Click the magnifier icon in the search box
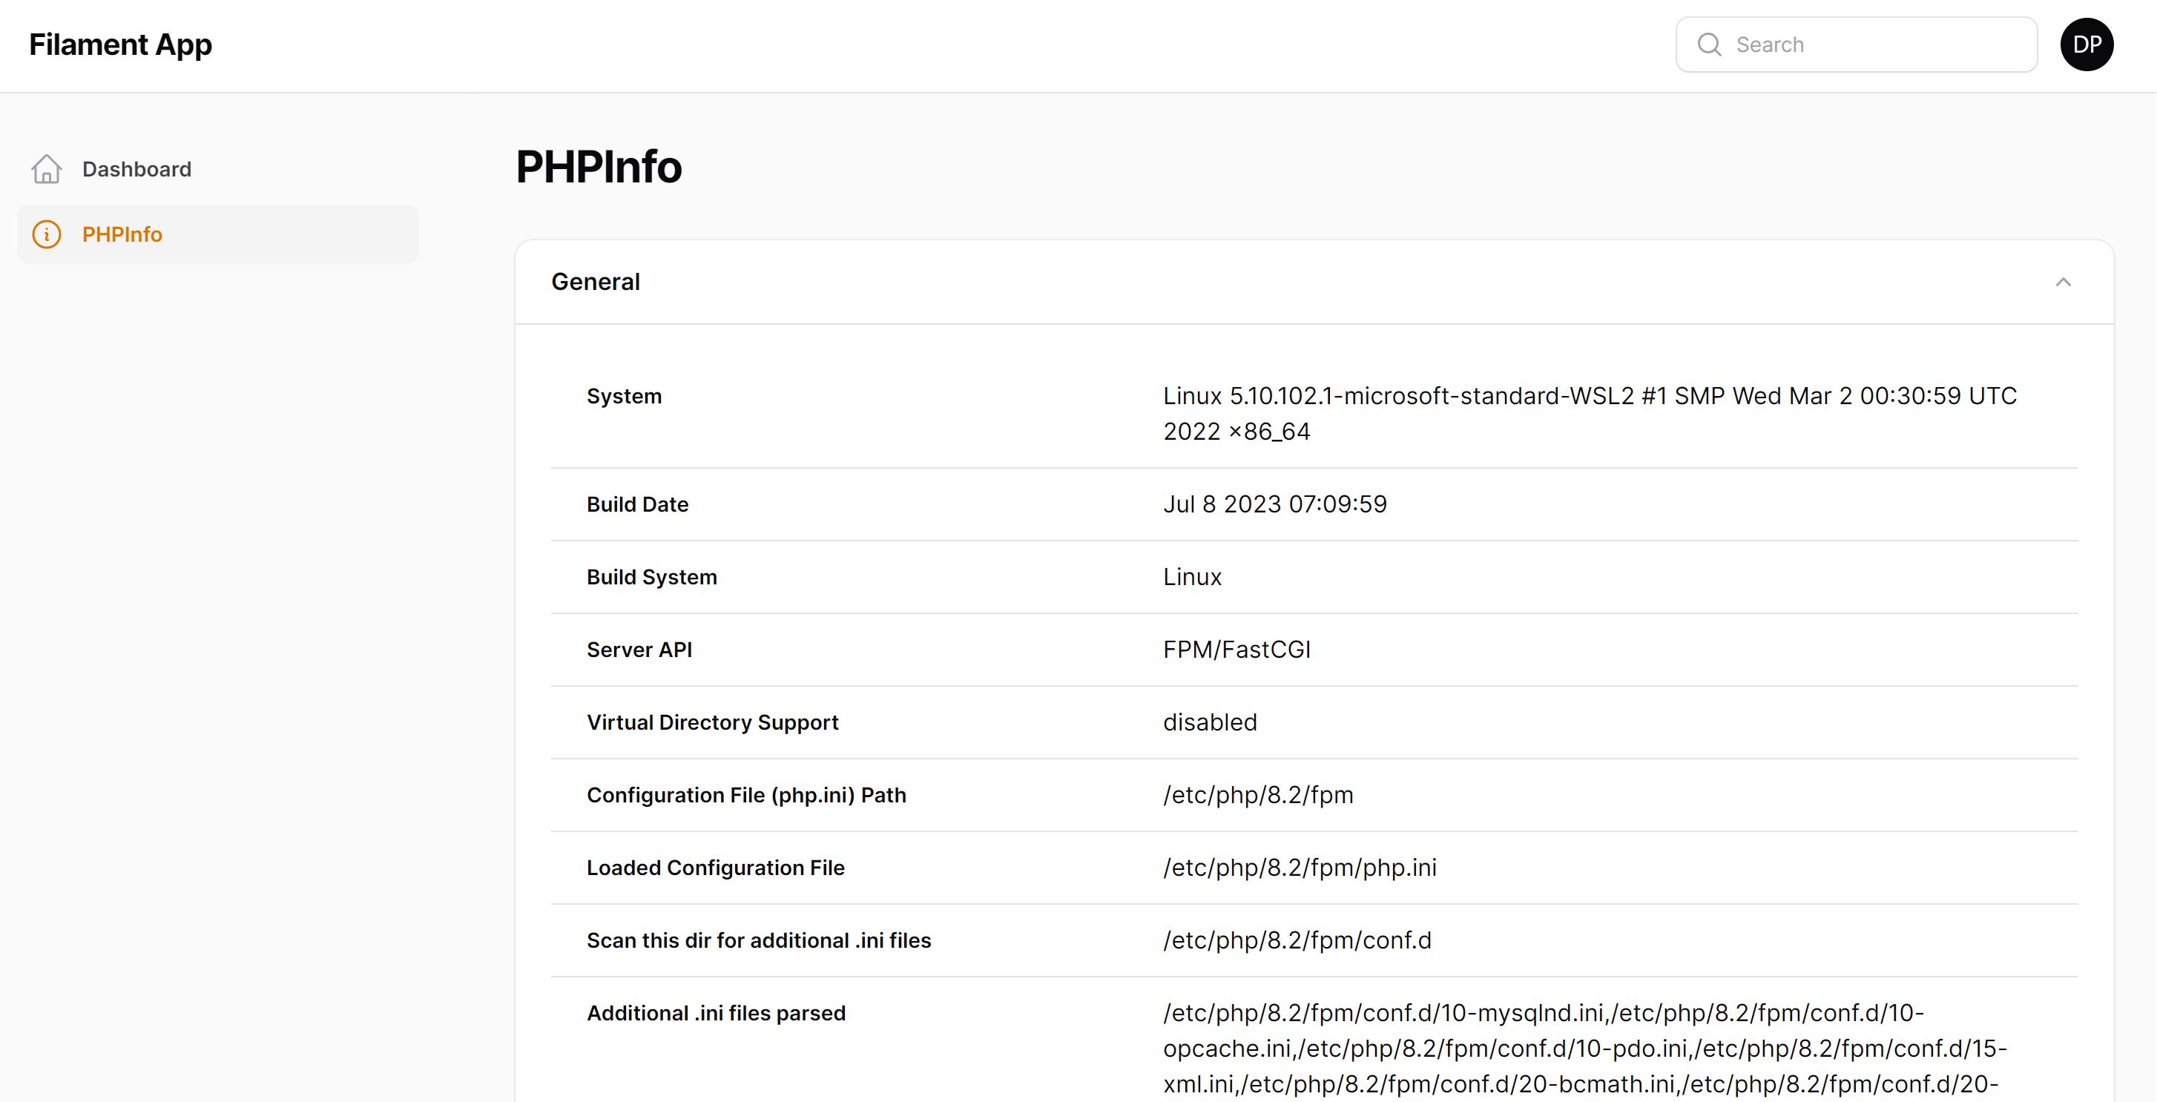2157x1102 pixels. click(x=1709, y=44)
